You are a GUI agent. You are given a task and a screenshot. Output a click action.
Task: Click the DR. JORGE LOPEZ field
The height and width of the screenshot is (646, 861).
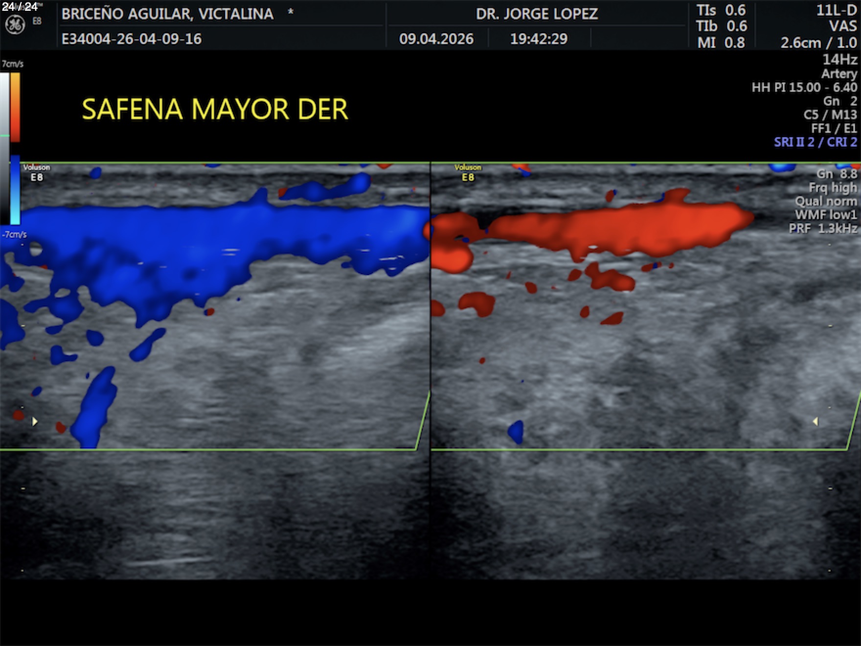(x=537, y=14)
